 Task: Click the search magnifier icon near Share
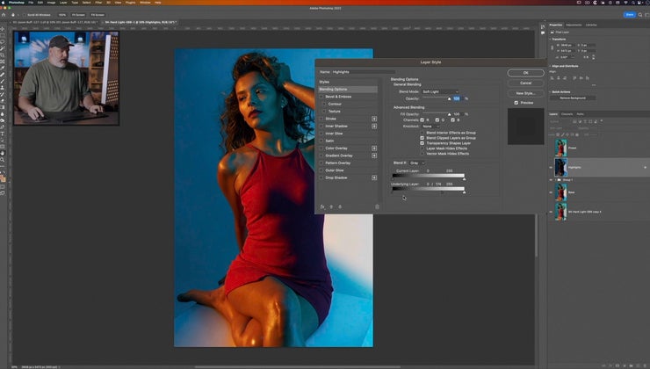[x=640, y=15]
